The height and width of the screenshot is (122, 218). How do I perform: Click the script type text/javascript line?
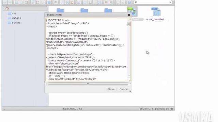(x=68, y=33)
